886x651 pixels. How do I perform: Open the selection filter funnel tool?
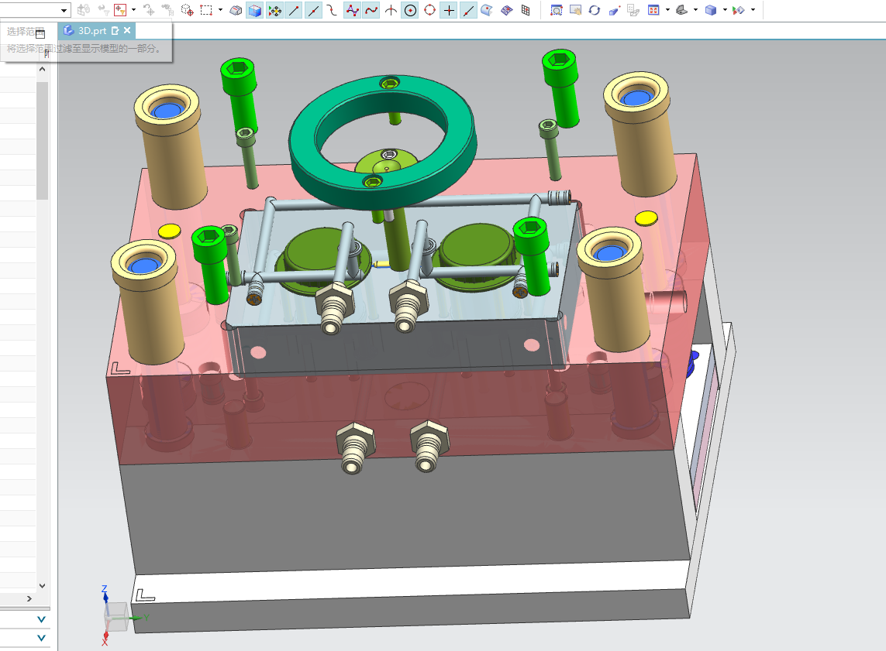click(x=120, y=9)
